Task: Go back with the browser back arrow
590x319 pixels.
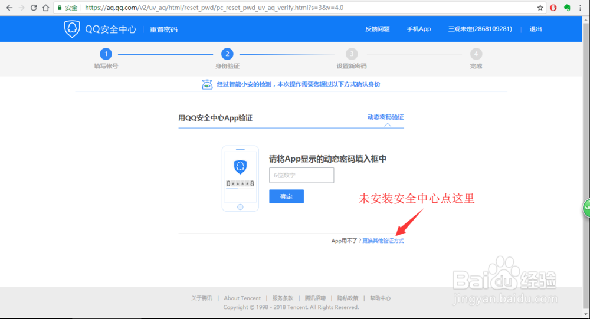Action: click(x=9, y=8)
